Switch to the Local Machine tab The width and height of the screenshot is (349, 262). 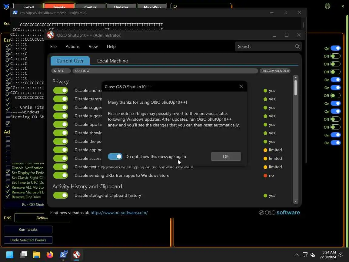coord(112,61)
